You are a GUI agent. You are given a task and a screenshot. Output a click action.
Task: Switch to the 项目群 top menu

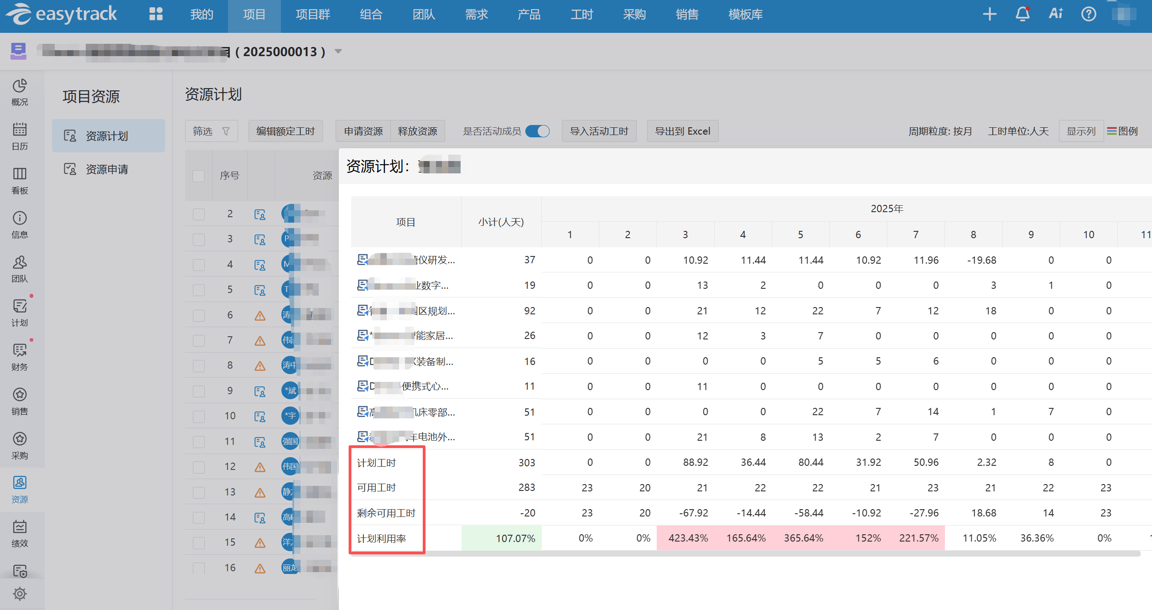312,15
